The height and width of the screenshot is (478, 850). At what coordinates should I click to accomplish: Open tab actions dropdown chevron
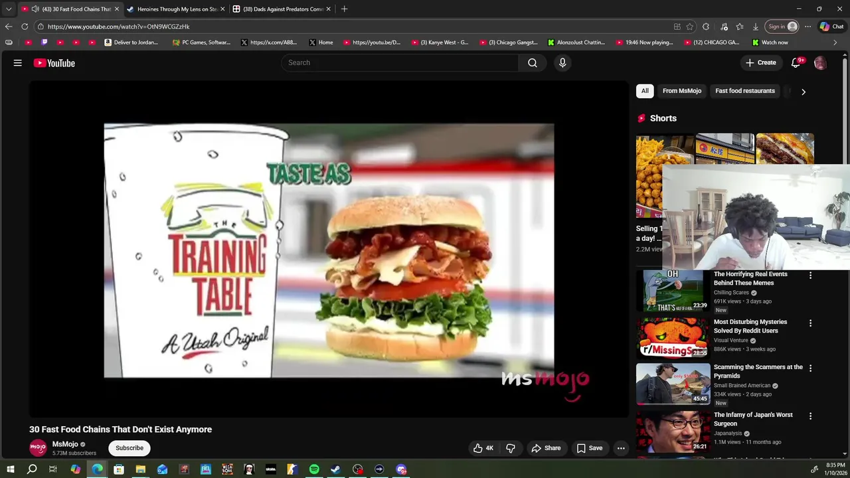coord(9,9)
